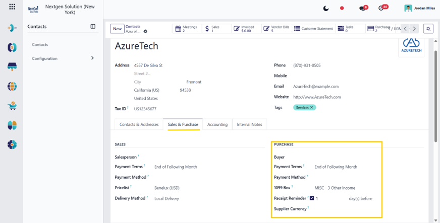440x223 pixels.
Task: Click the Supplier Currency field
Action: tap(347, 209)
